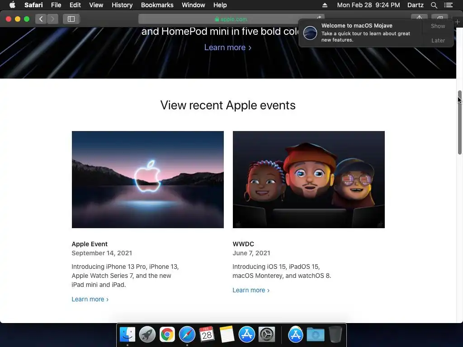This screenshot has height=347, width=463.
Task: Open the Help menu
Action: tap(220, 5)
